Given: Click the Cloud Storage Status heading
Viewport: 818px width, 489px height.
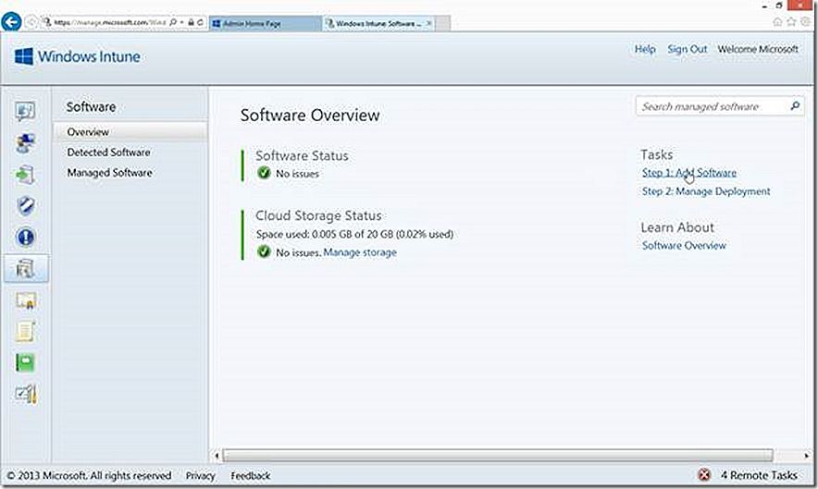Looking at the screenshot, I should (x=318, y=215).
